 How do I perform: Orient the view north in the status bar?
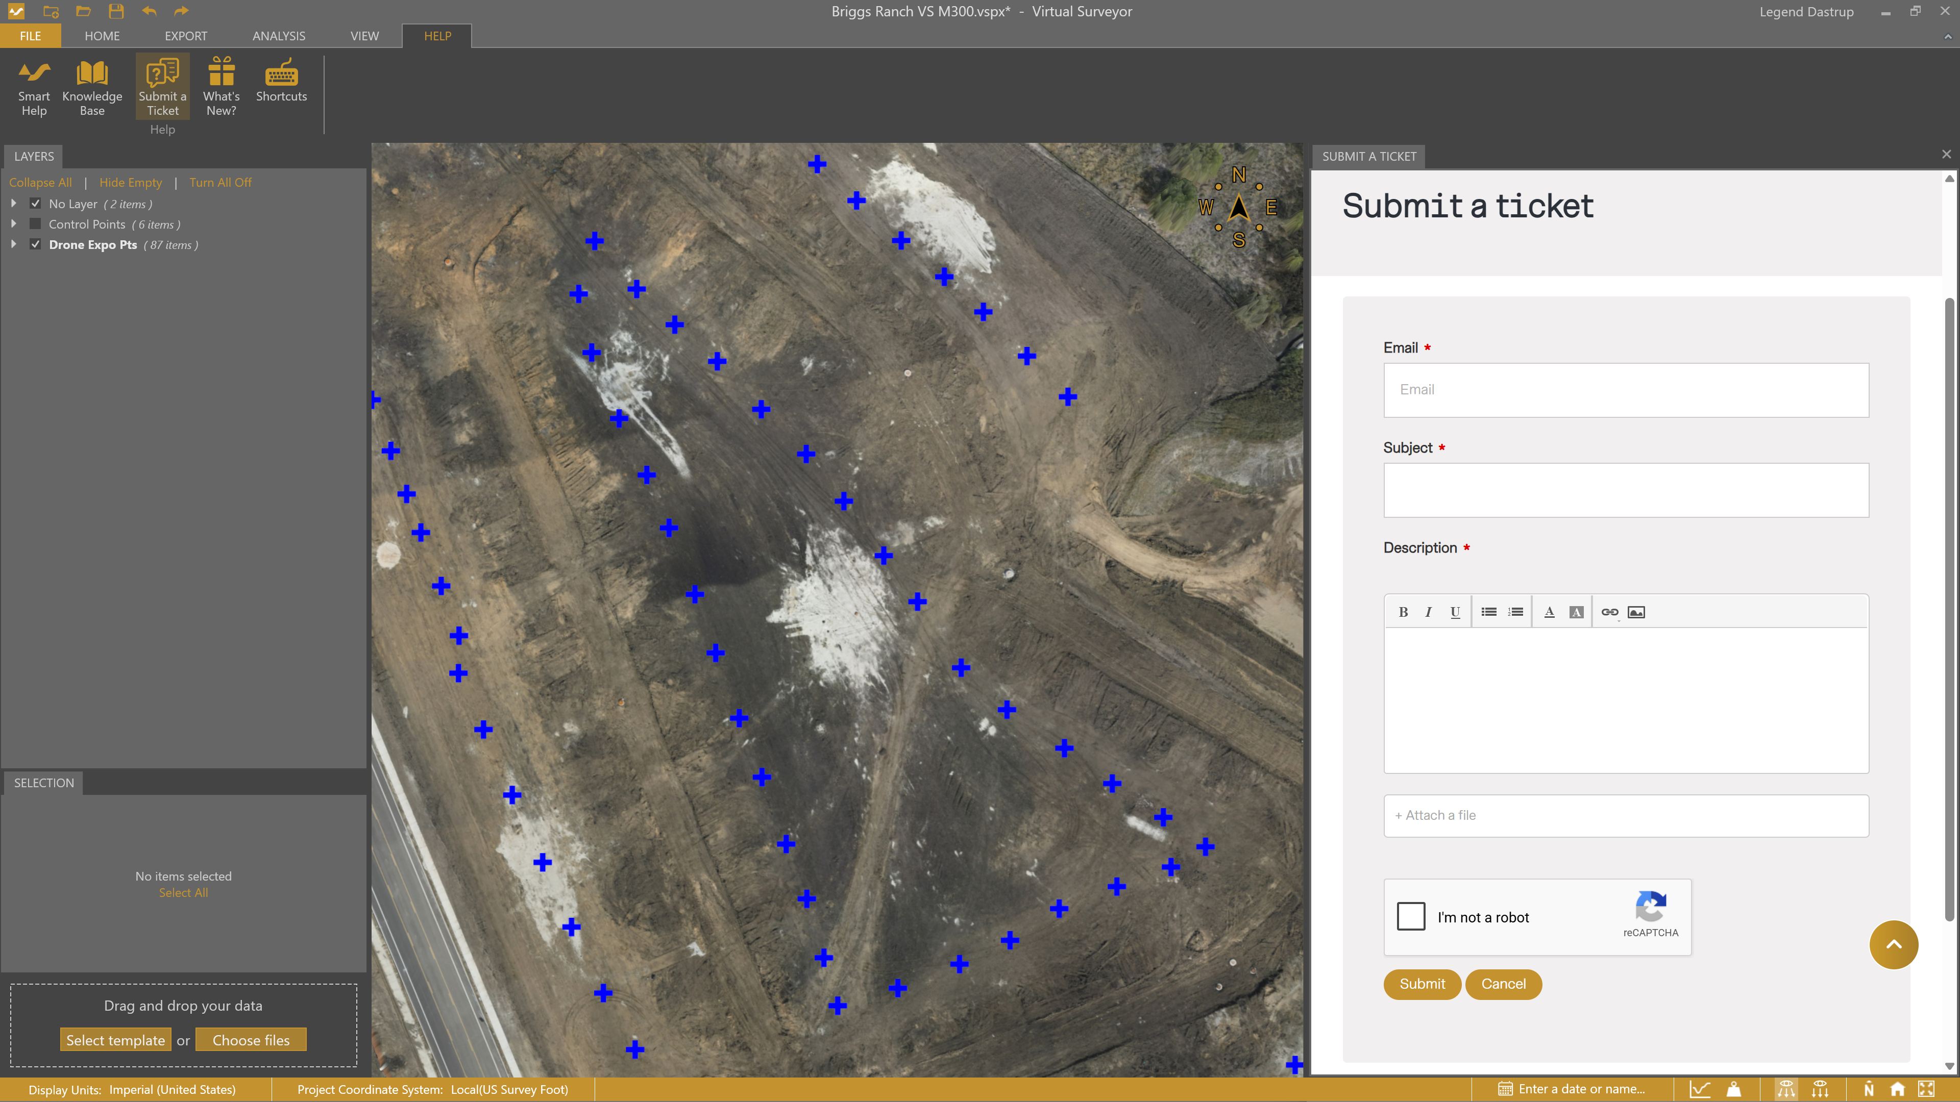click(x=1869, y=1089)
